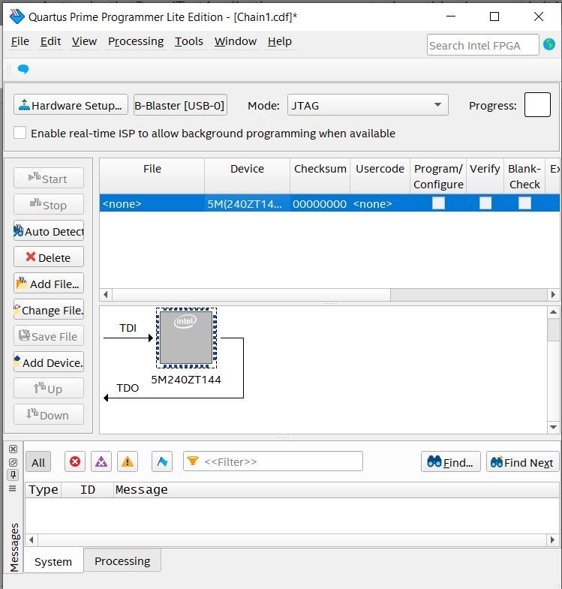Switch to the Processing messages tab

tap(122, 560)
